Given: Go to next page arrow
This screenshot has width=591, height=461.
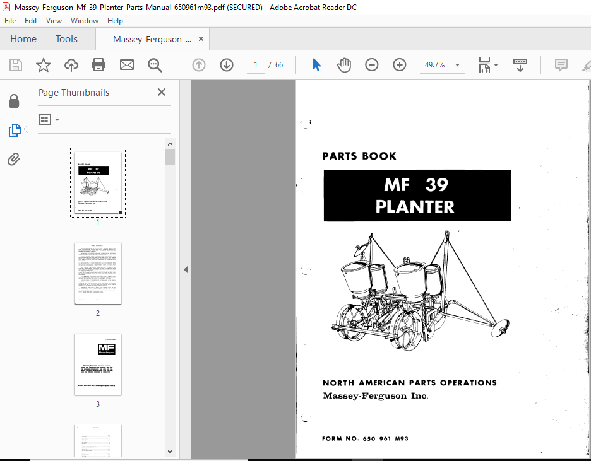Looking at the screenshot, I should pos(227,65).
